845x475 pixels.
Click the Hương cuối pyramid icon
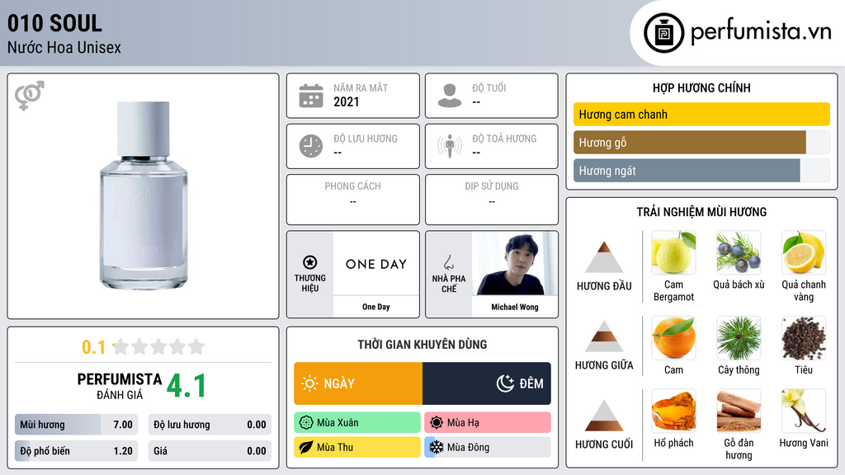click(604, 416)
